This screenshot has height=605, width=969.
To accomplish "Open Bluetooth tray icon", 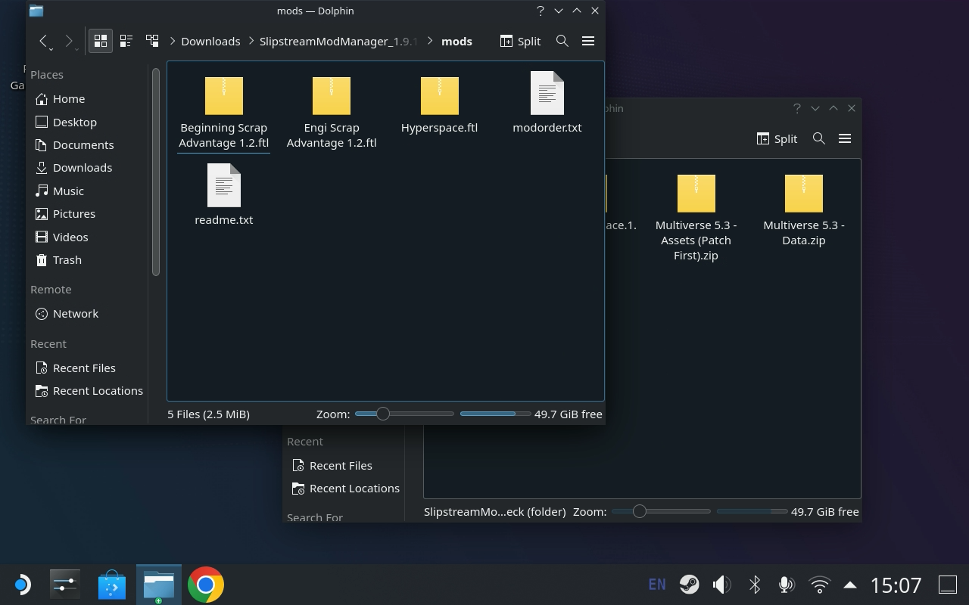I will [x=755, y=585].
